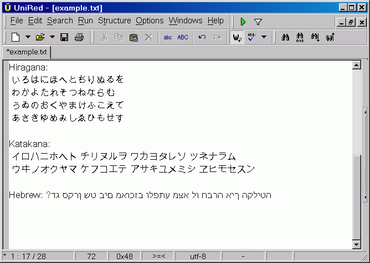
Task: Click the New document icon
Action: point(16,37)
